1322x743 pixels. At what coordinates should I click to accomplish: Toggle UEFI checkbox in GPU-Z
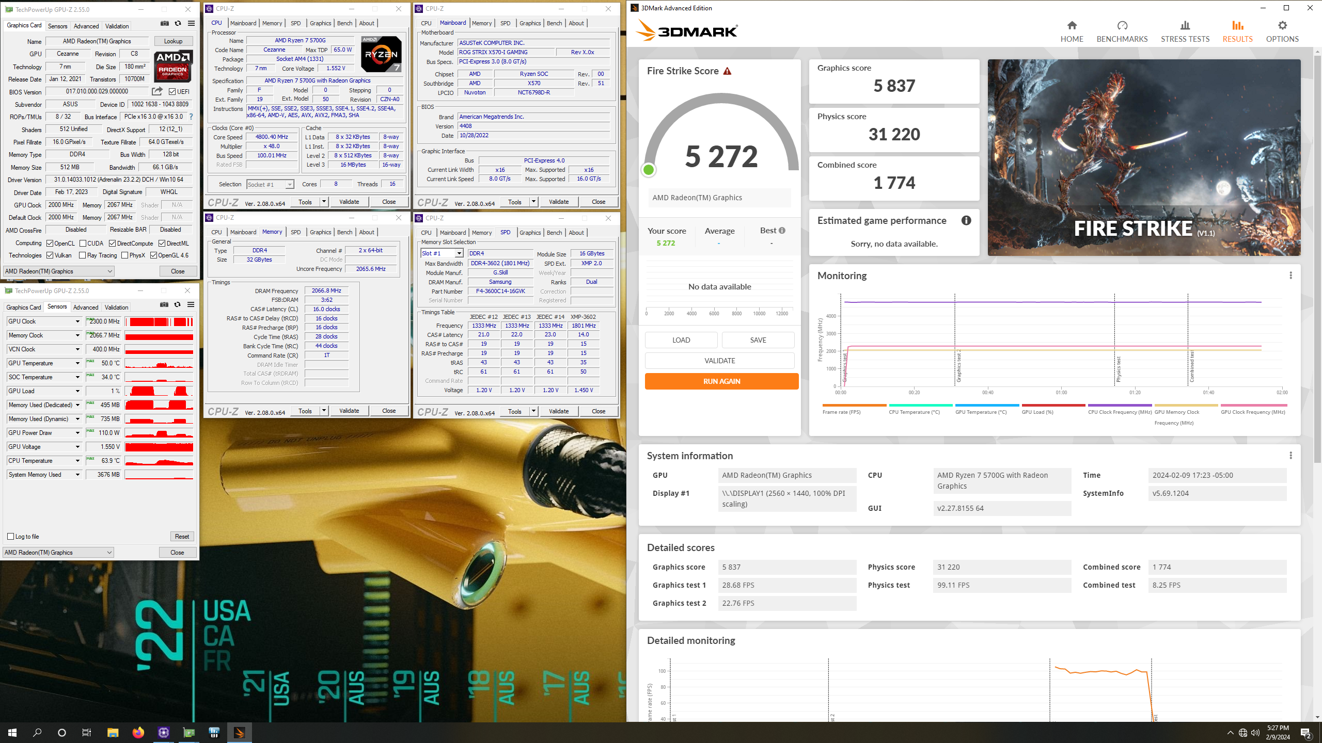[172, 92]
